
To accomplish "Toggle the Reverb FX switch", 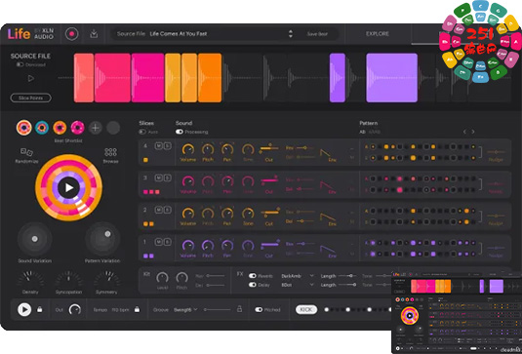I will pos(253,276).
